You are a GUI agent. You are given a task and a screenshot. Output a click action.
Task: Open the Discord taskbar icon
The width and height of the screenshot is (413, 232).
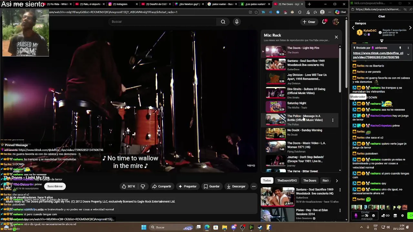(234, 227)
